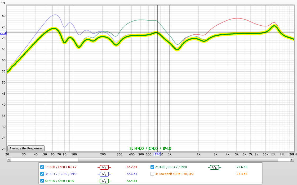Uncheck measurement 1 НЧ:0 / СЧ:0 / ВЧ:+7
The image size is (297, 185).
42,167
